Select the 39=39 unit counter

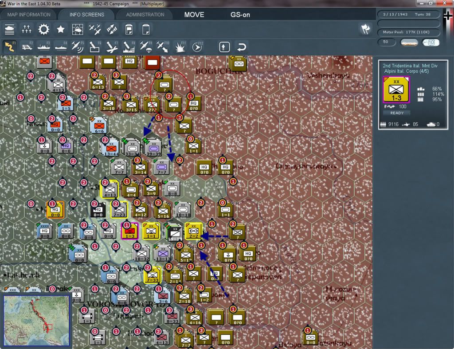(153, 148)
